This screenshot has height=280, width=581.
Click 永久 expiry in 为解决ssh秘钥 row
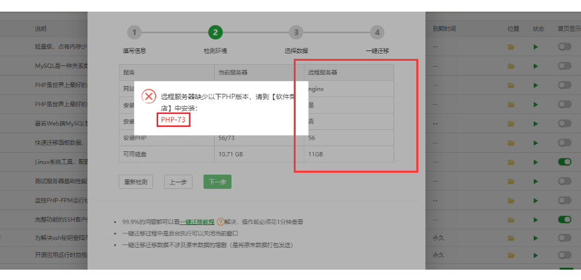tap(438, 237)
